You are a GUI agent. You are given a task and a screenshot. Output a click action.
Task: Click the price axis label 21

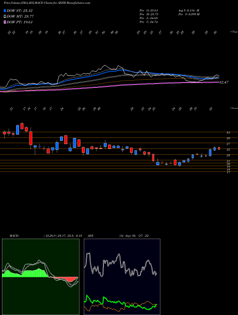point(228,161)
